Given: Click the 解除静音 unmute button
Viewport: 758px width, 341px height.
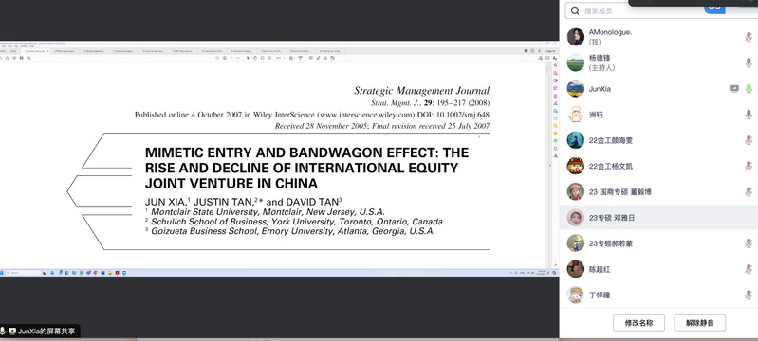Looking at the screenshot, I should click(699, 323).
